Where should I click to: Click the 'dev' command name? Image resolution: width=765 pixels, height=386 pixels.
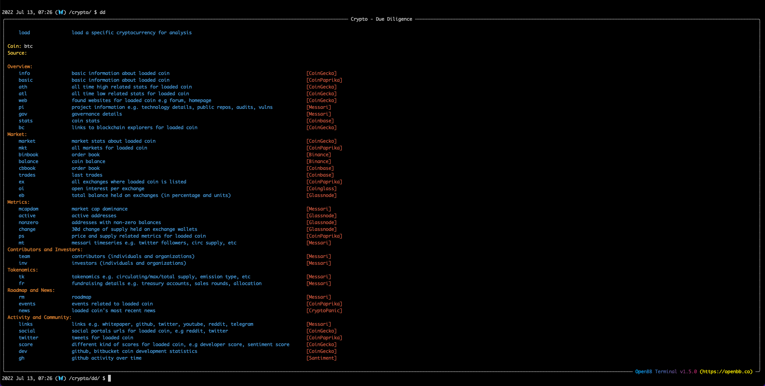click(23, 351)
